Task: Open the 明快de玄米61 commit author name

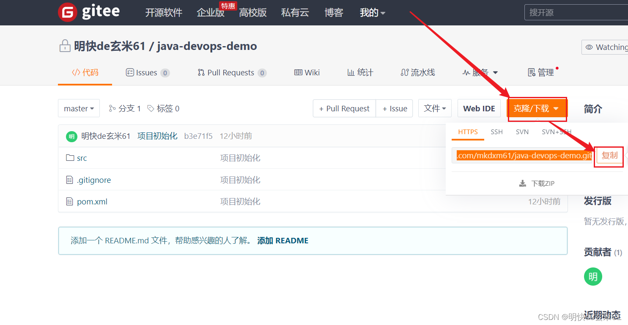Action: [106, 136]
